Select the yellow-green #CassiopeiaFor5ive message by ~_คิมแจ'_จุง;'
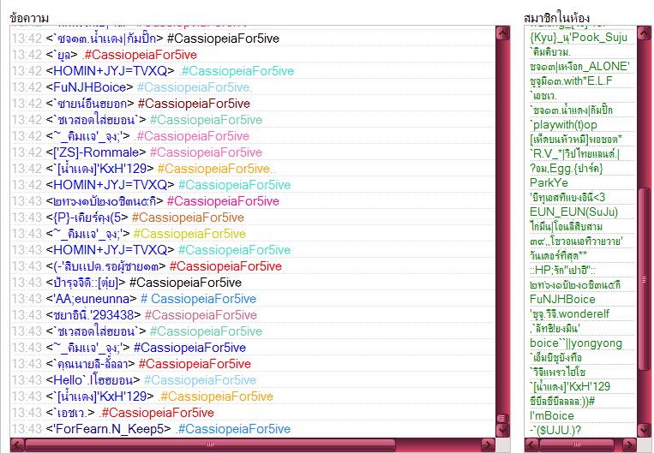The height and width of the screenshot is (453, 654). [x=189, y=234]
